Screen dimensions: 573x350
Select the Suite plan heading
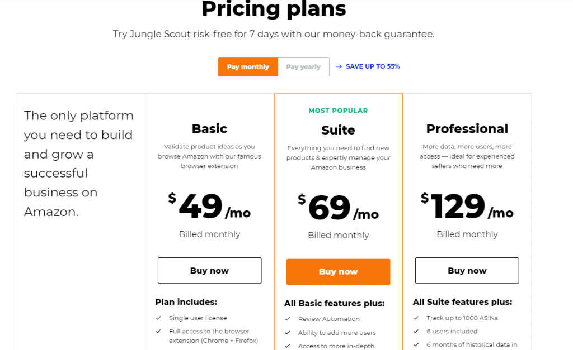[338, 130]
